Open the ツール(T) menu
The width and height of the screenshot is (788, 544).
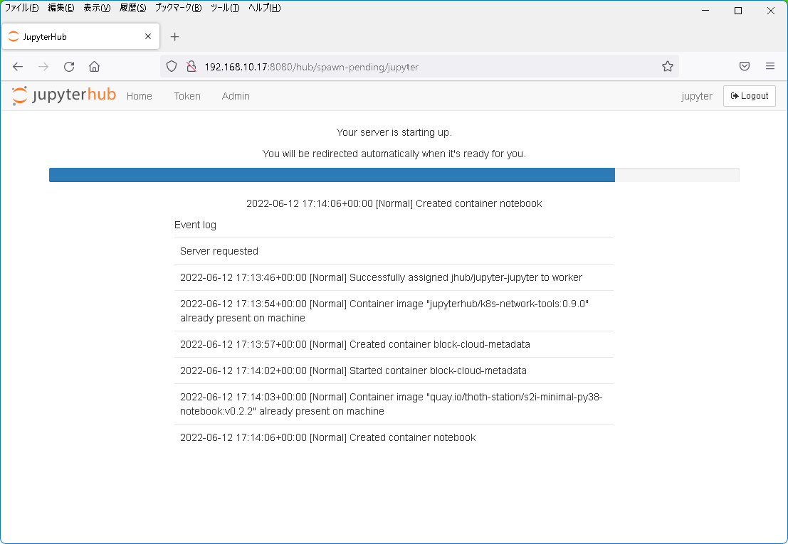(225, 8)
